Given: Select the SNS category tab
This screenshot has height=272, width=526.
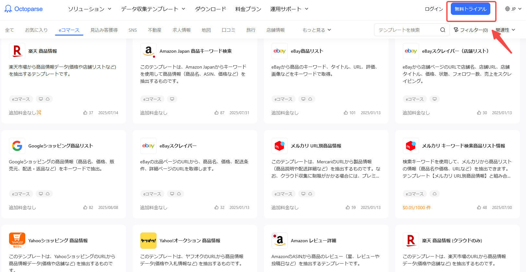Looking at the screenshot, I should [133, 30].
